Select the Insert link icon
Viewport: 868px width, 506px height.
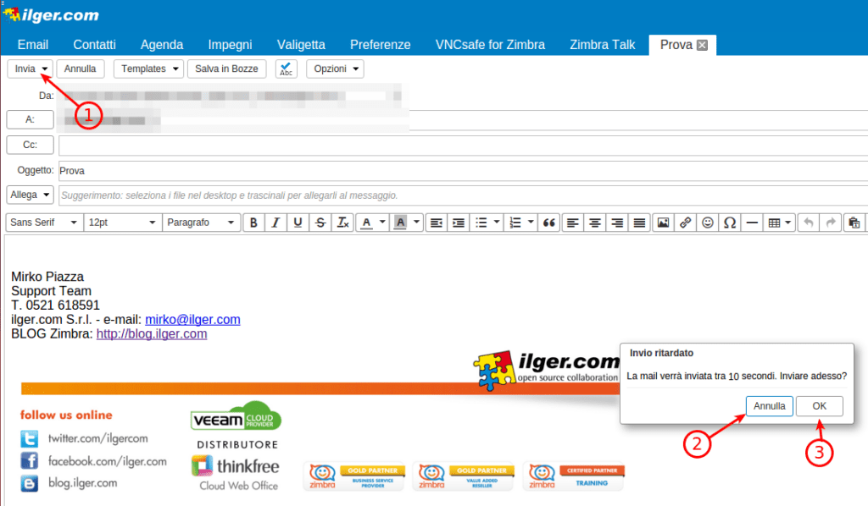pos(685,222)
